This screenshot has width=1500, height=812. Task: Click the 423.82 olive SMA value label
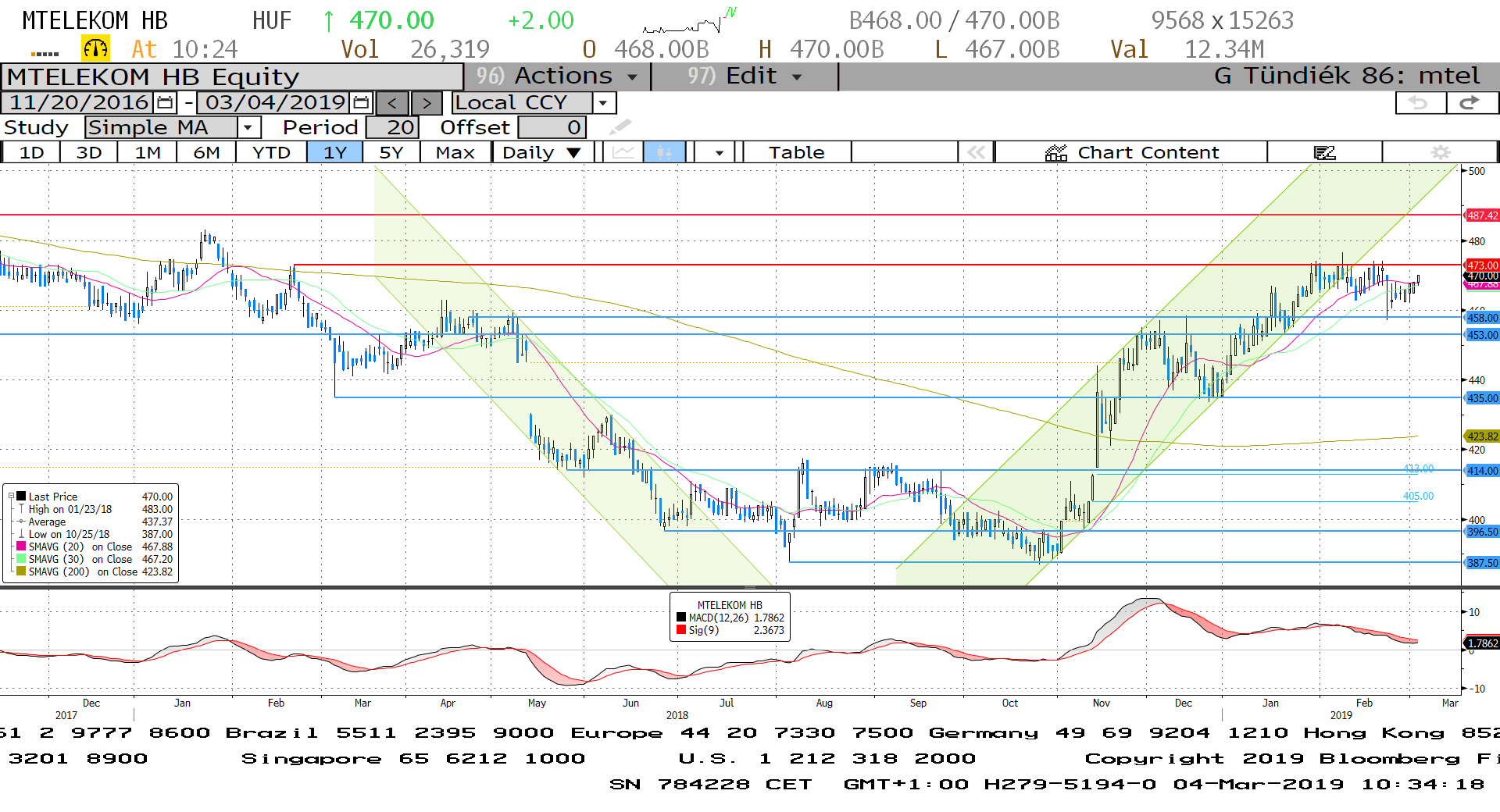click(x=1481, y=436)
